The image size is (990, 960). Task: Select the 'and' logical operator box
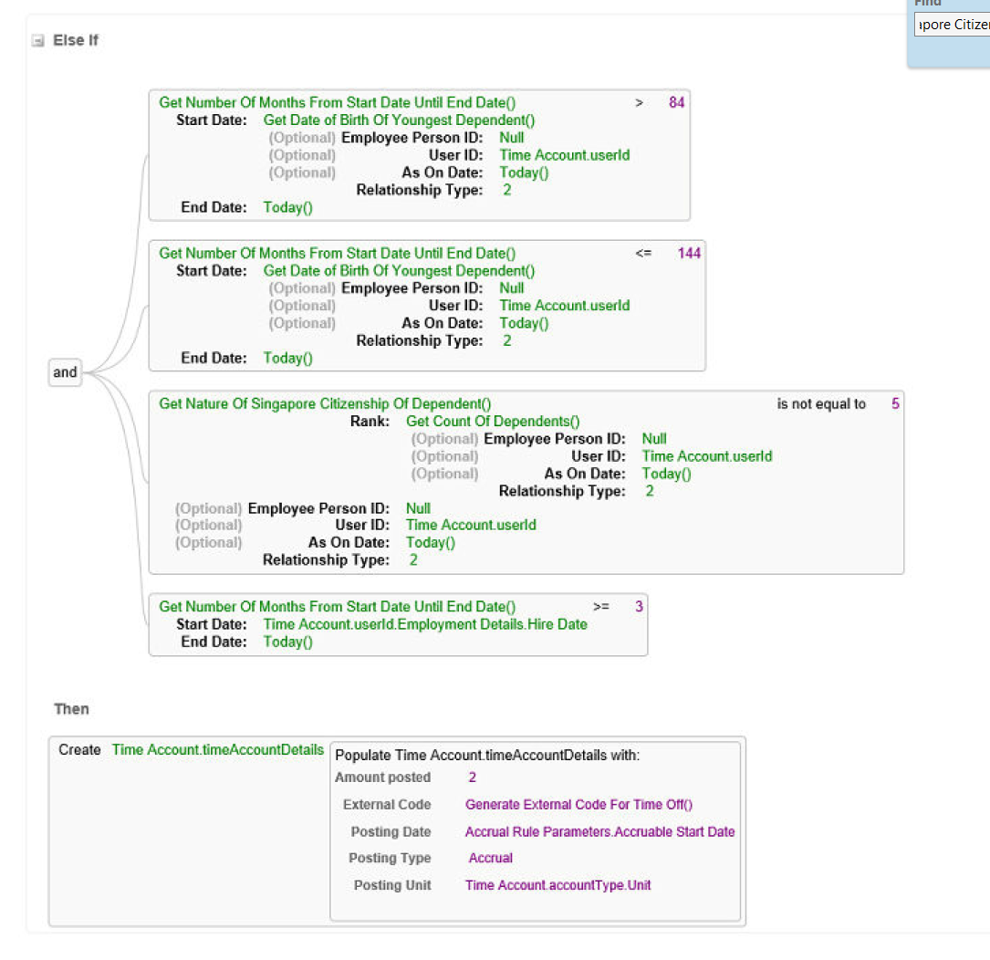[65, 372]
